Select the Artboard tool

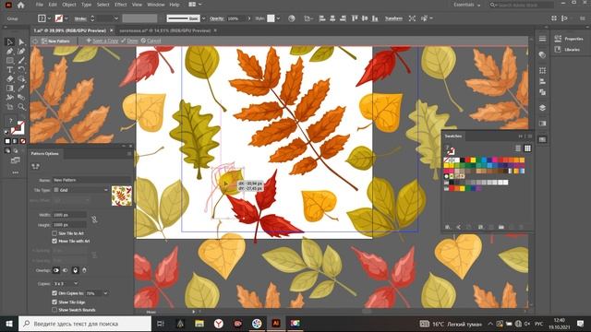click(10, 107)
